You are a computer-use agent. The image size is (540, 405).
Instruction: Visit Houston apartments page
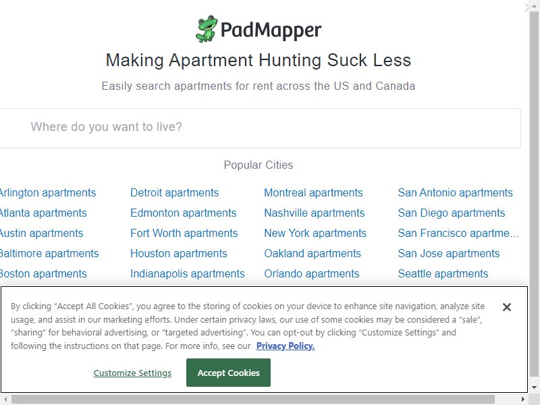(x=179, y=254)
